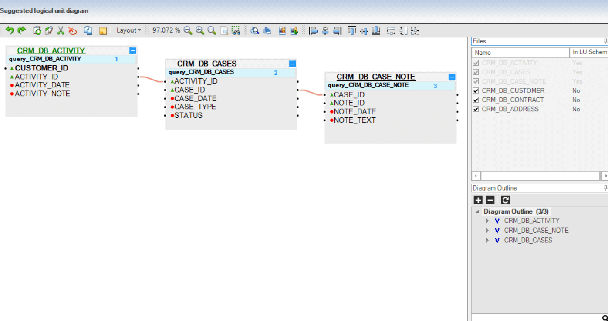Click the zoom out magnifier icon
The height and width of the screenshot is (321, 608).
click(x=188, y=30)
